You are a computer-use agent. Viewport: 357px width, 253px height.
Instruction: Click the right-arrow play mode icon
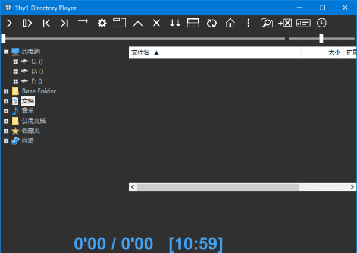coord(83,21)
